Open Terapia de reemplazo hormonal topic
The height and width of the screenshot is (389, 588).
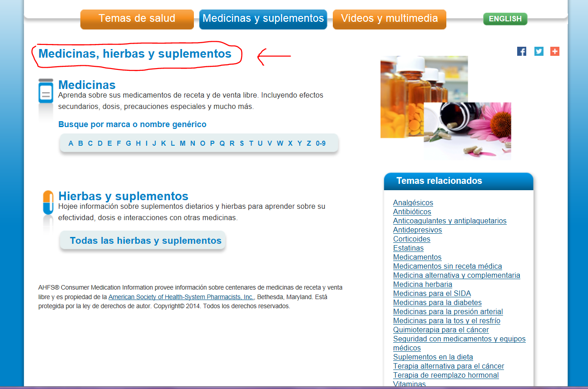click(446, 375)
